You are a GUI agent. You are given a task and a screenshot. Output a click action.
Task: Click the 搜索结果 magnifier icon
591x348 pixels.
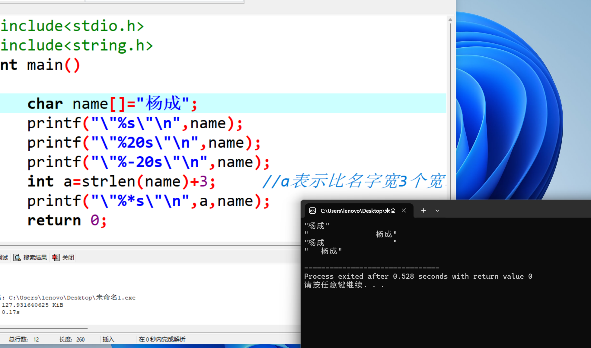tap(17, 258)
